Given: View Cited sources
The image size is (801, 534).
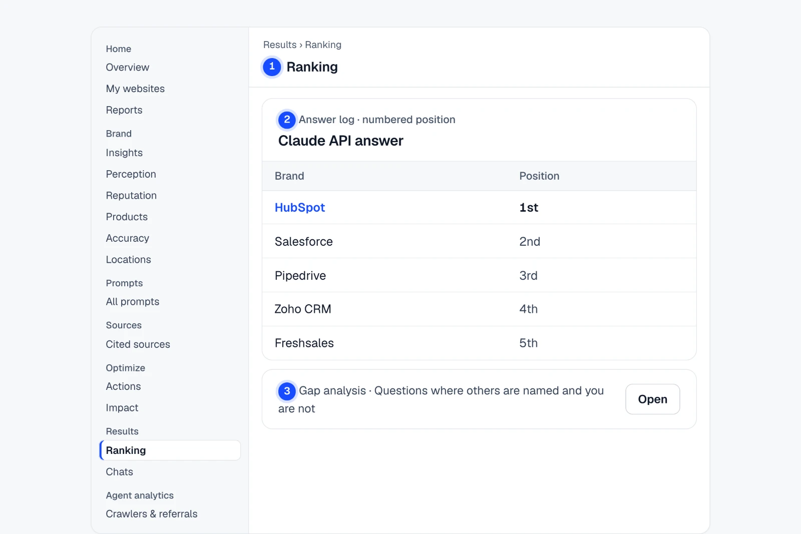Looking at the screenshot, I should (x=138, y=344).
